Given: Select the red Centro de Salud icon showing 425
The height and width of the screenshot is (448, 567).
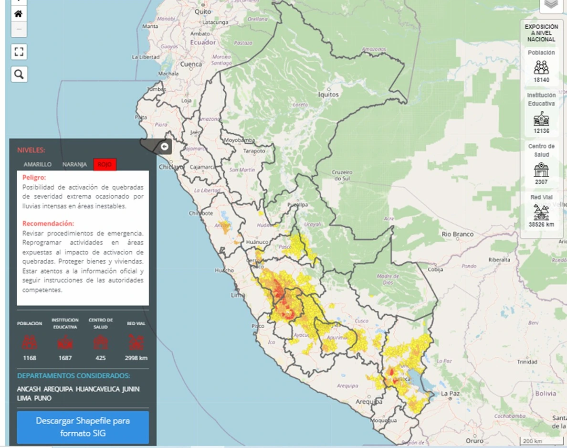Looking at the screenshot, I should (100, 341).
